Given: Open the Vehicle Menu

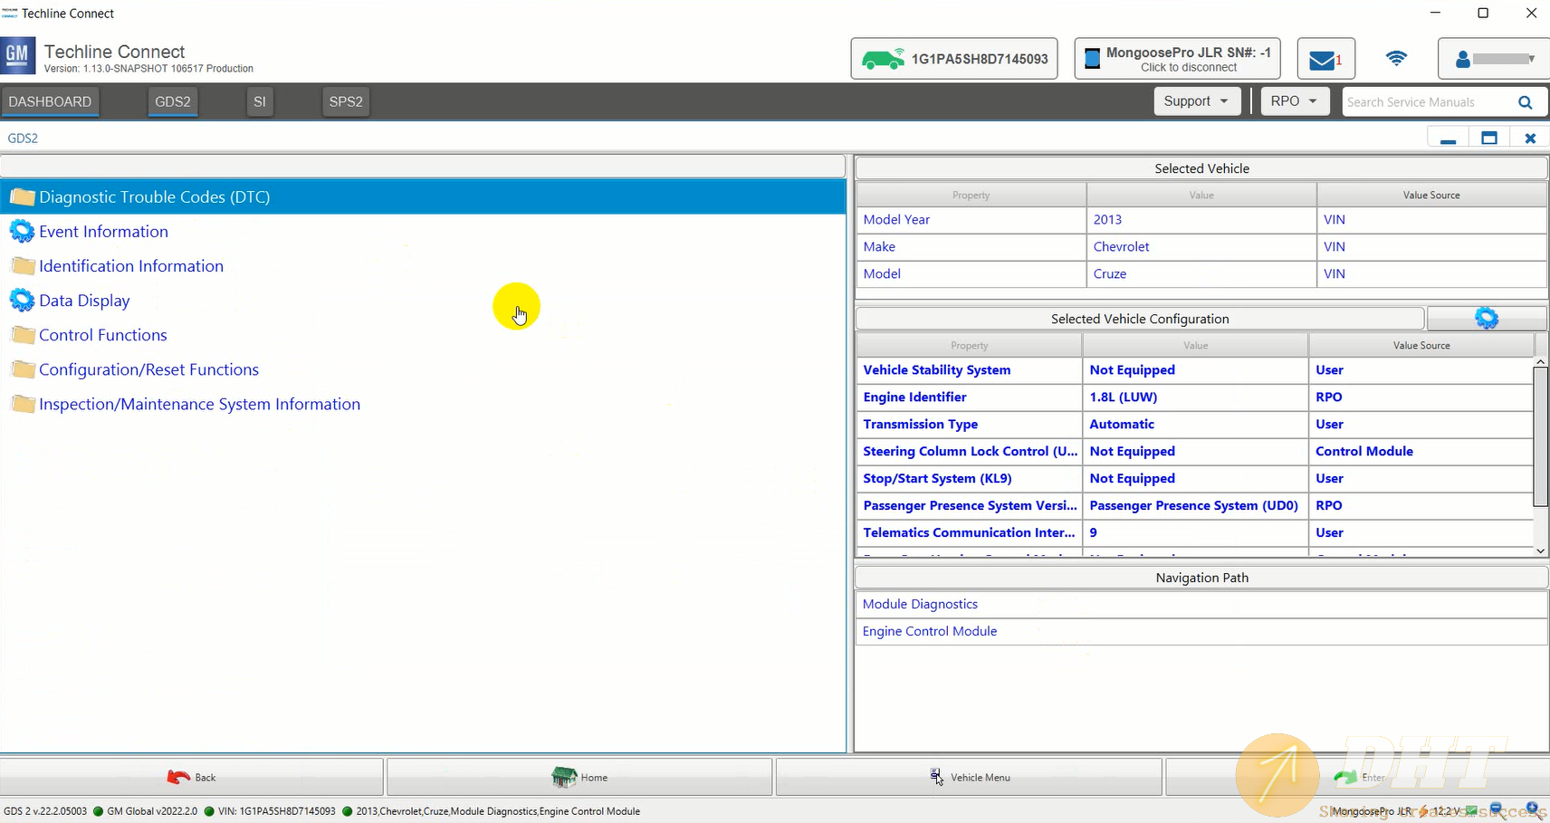Looking at the screenshot, I should coord(970,777).
